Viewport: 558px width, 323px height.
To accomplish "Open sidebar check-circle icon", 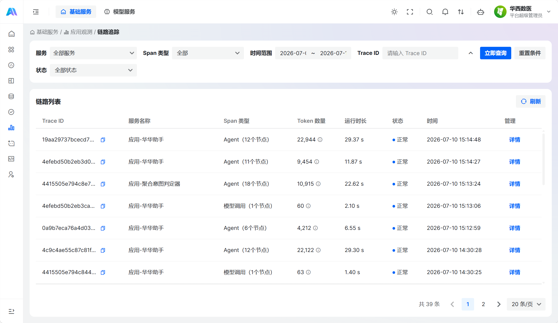I will click(11, 112).
